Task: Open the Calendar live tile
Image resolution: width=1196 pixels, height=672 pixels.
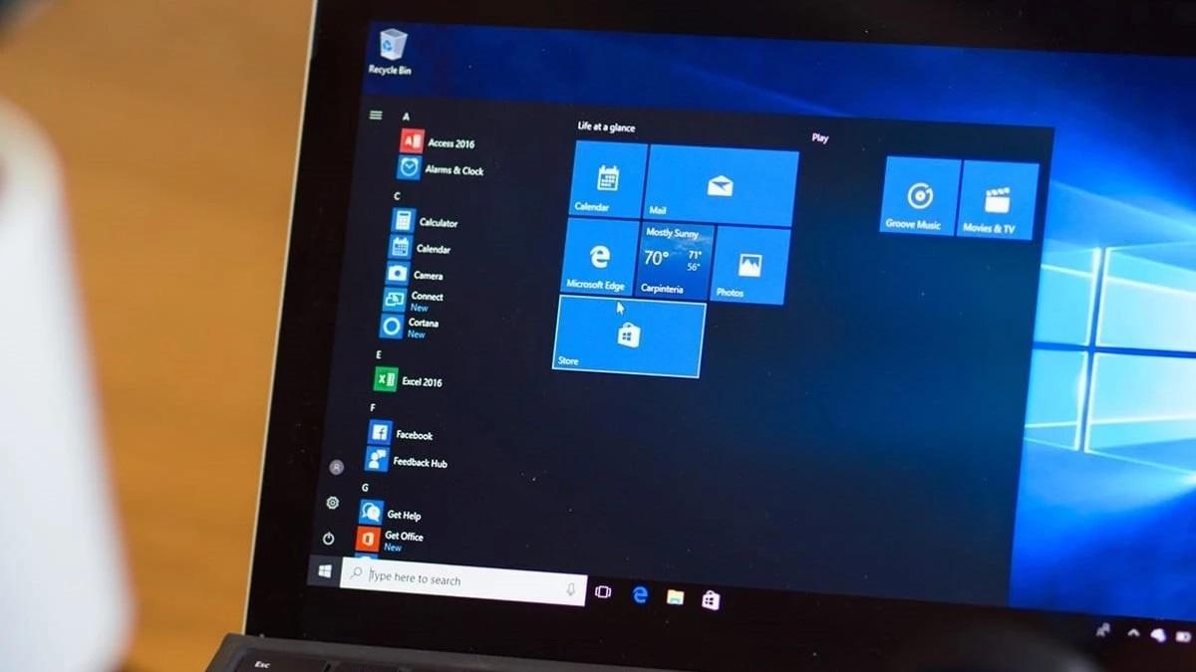Action: [x=609, y=179]
